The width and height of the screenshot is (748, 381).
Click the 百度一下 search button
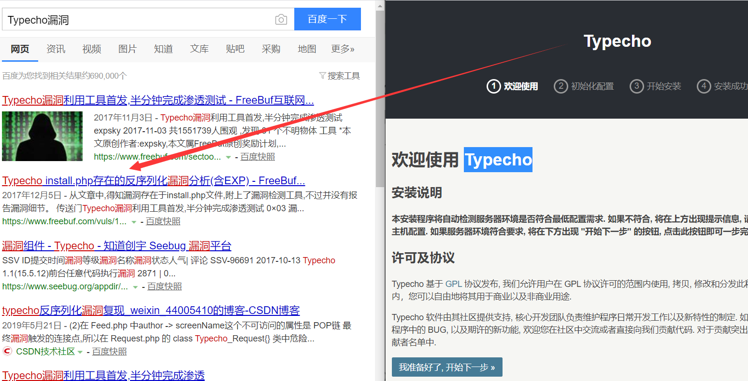(328, 19)
